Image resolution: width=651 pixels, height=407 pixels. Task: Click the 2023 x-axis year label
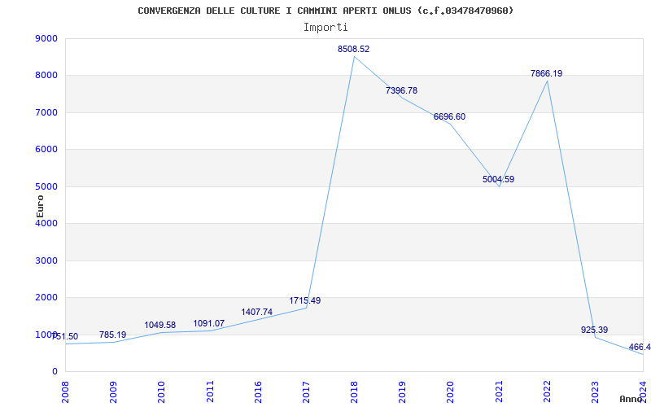[595, 392]
